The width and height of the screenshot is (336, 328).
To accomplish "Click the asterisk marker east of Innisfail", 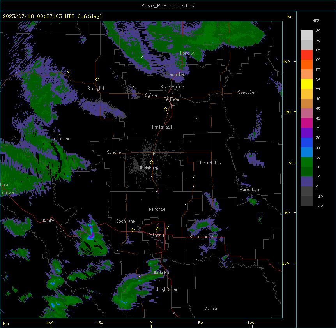I will coord(196,118).
